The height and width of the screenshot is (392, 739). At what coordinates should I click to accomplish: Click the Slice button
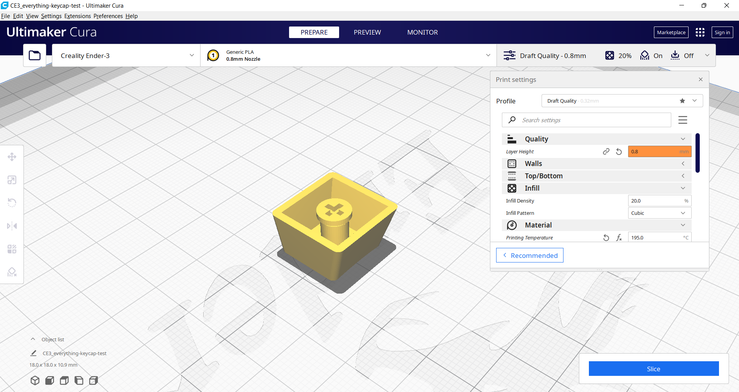(x=654, y=369)
